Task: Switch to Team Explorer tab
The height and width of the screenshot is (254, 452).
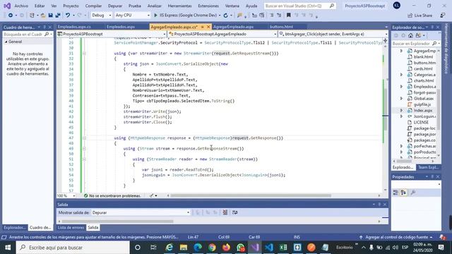Action: (429, 167)
